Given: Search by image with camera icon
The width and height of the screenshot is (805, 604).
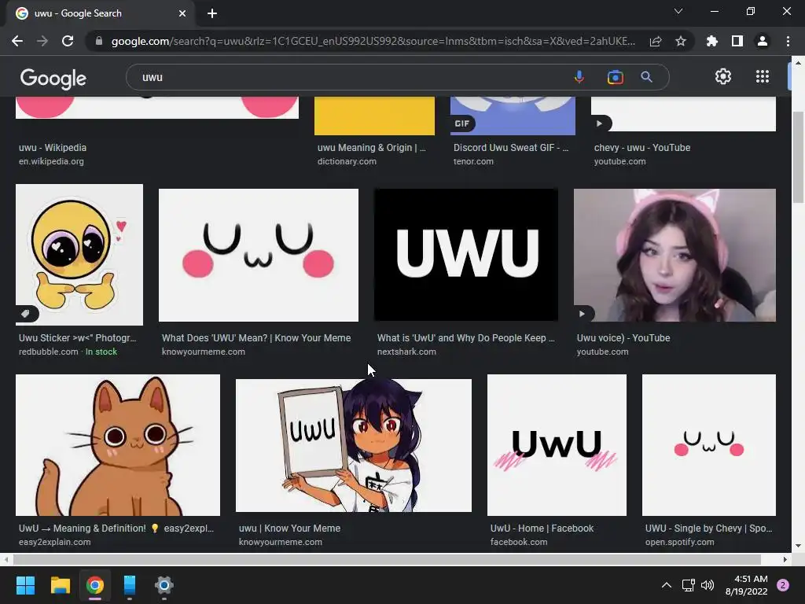Looking at the screenshot, I should (615, 77).
